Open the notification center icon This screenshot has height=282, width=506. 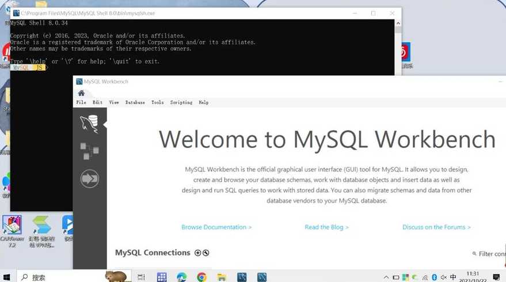click(496, 277)
